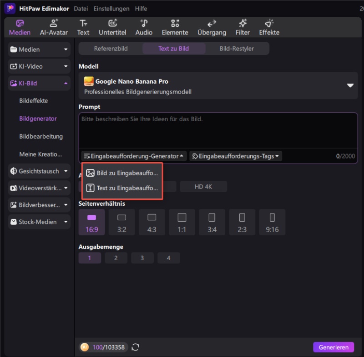Open the Modell selection dropdown arrow

350,85
